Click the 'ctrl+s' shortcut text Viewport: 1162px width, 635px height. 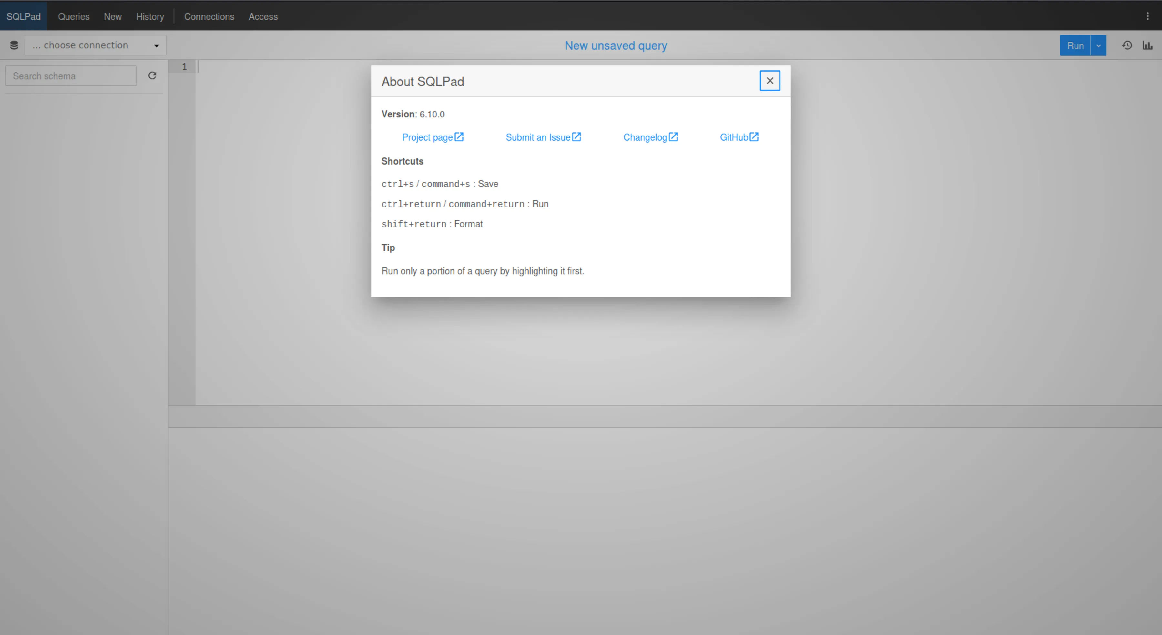397,184
